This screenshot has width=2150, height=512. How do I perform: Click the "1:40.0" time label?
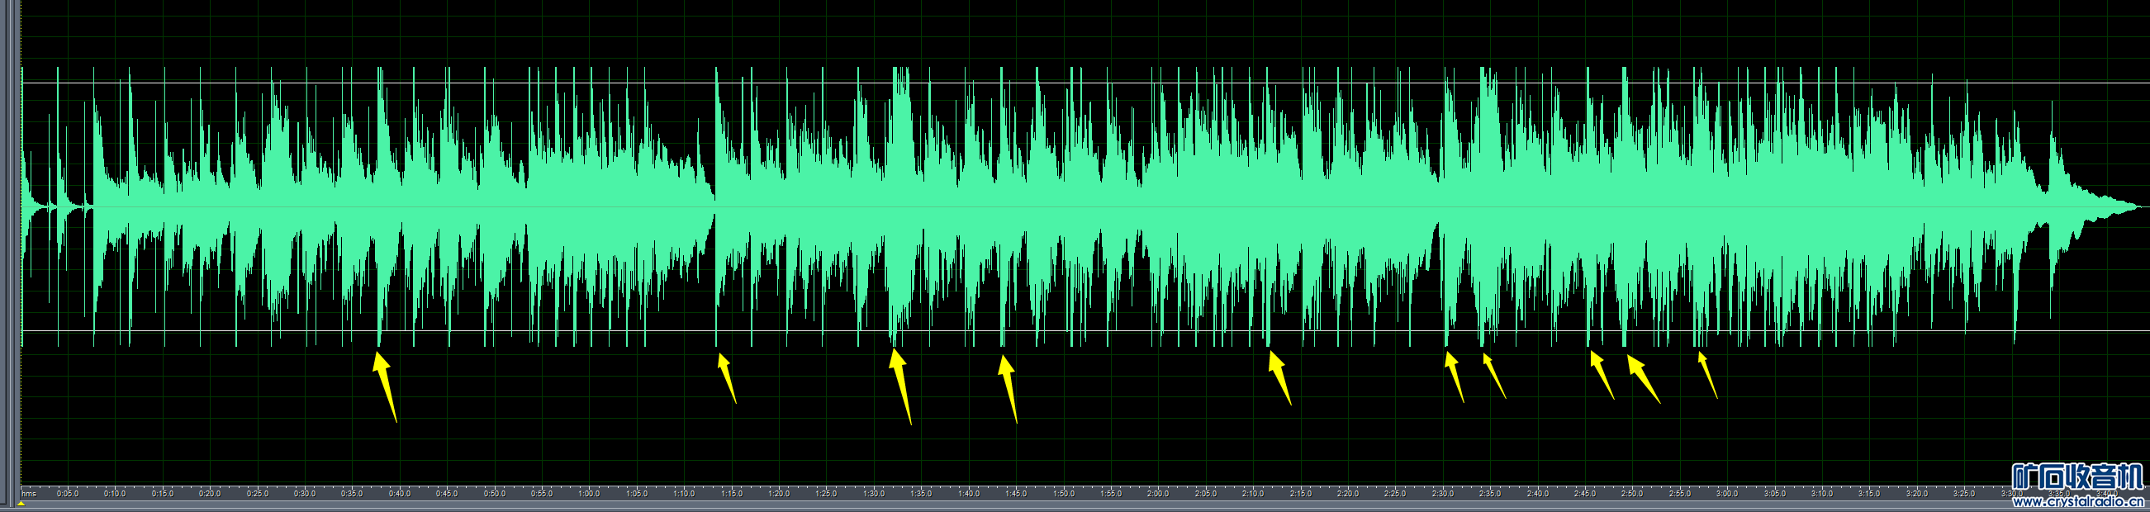coord(969,494)
